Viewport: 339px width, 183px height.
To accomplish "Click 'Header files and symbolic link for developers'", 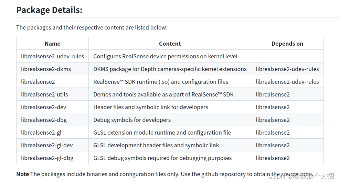I will (151, 107).
